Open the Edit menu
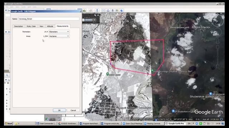The height and width of the screenshot is (128, 229). (x=12, y=7)
